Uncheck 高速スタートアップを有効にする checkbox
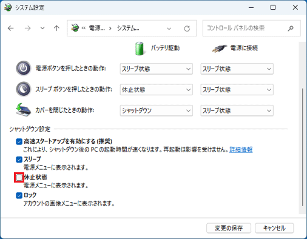307x239 pixels. coord(19,141)
